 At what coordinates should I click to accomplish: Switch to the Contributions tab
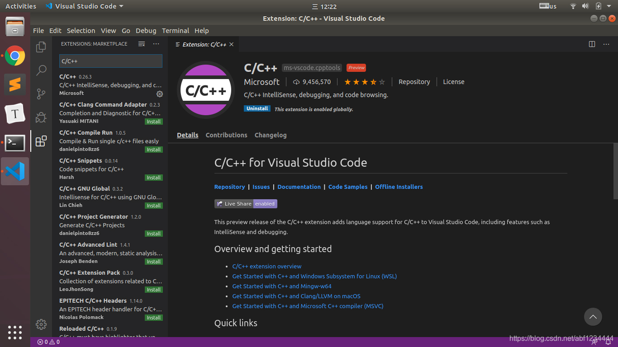226,135
